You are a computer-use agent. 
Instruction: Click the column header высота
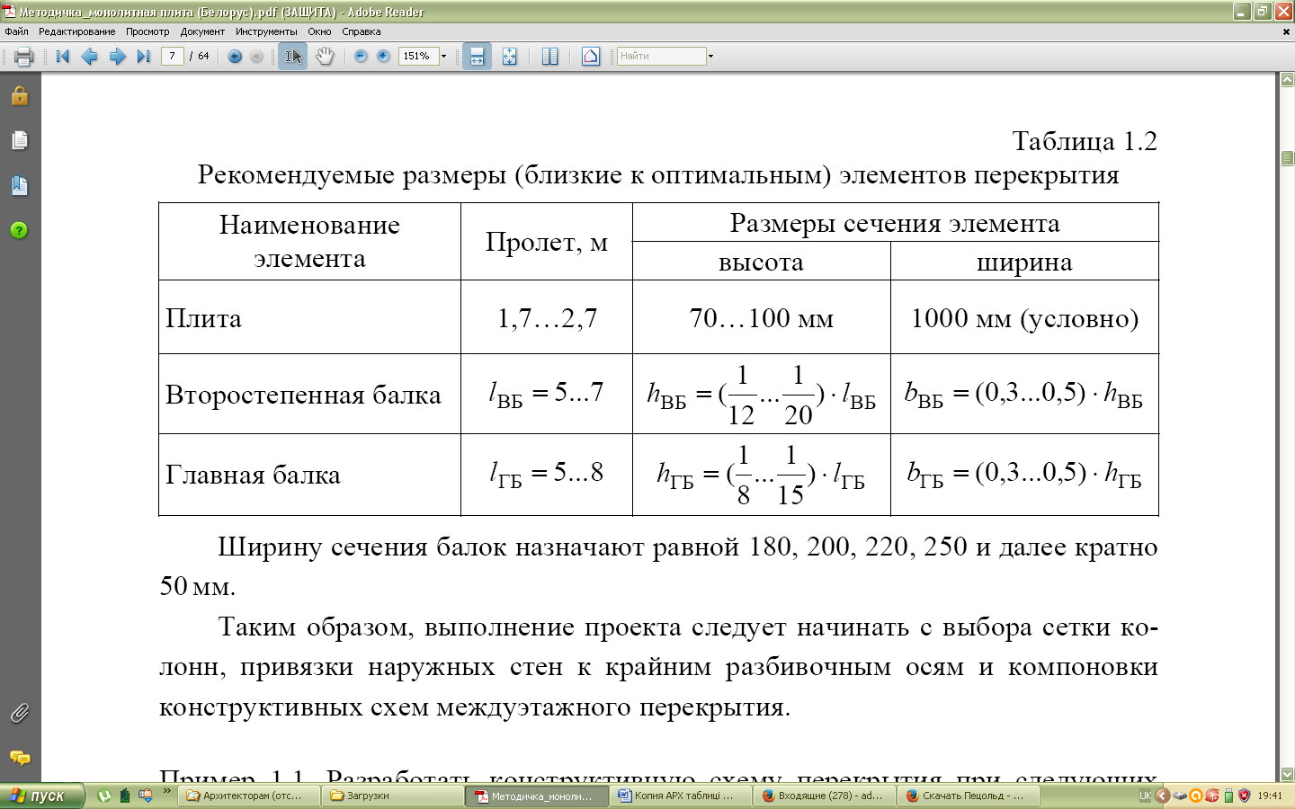pyautogui.click(x=761, y=262)
